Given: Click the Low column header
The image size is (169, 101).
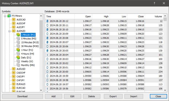Looking at the screenshot, I should coord(118,16).
